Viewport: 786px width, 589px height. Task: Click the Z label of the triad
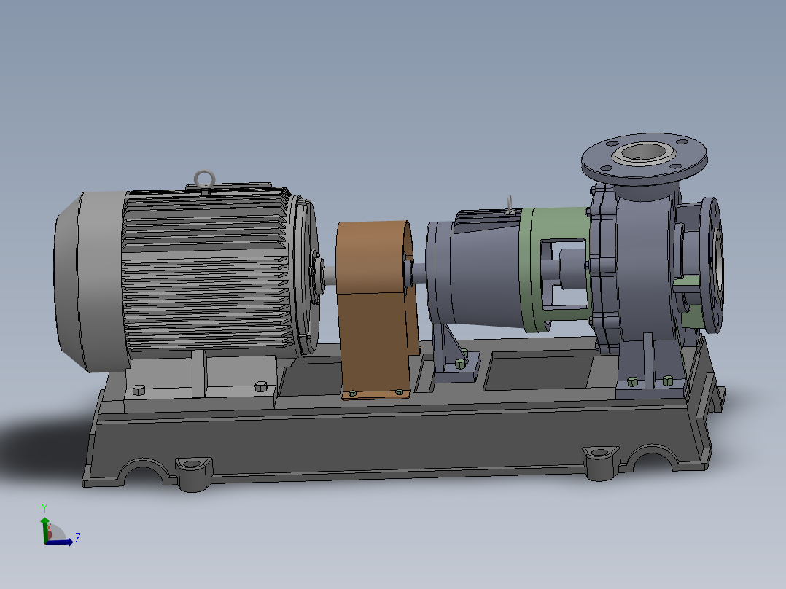[x=78, y=538]
